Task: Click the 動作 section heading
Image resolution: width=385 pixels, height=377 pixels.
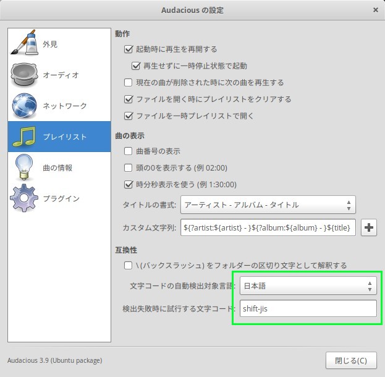Action: point(122,33)
